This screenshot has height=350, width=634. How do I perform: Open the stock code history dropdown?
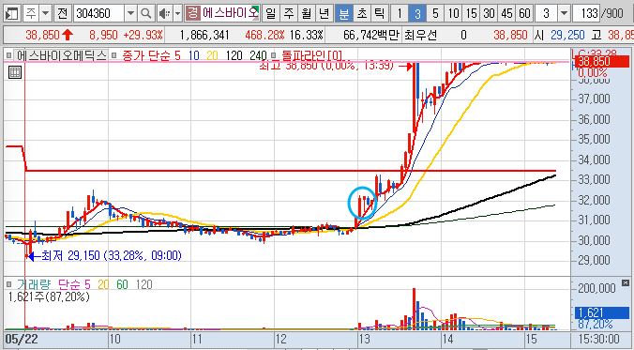(130, 14)
